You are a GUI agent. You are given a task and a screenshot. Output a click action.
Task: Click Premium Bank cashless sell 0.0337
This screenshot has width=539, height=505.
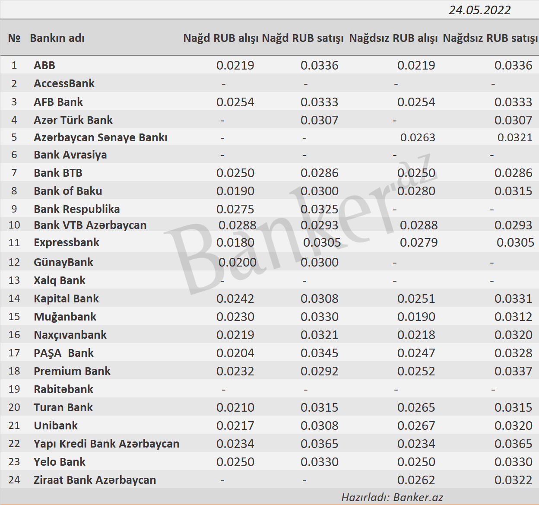(x=514, y=371)
